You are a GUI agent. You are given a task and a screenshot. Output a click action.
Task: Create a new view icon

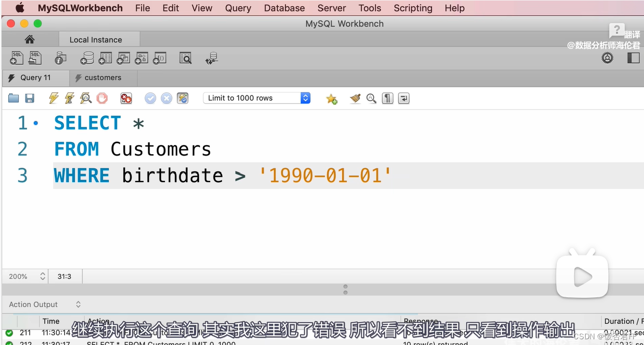point(123,58)
